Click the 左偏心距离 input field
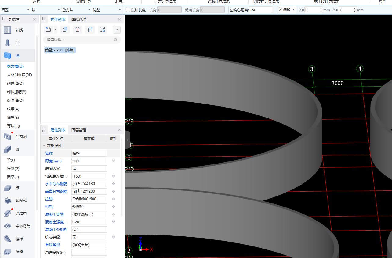The image size is (392, 258). coord(261,10)
